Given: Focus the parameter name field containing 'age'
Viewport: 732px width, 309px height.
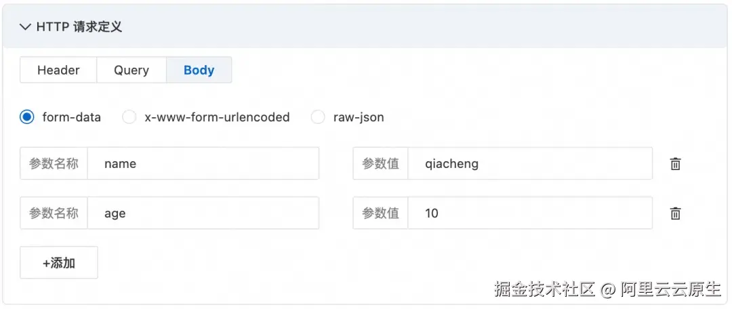Looking at the screenshot, I should coord(203,213).
